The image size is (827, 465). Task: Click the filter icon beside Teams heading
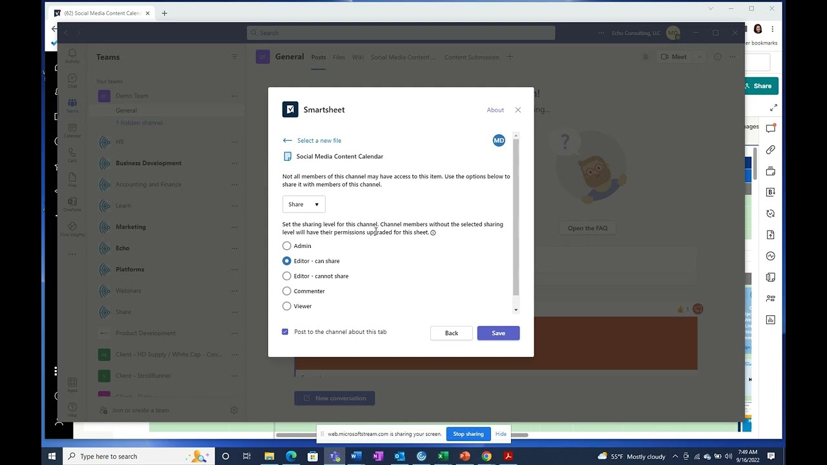click(235, 57)
